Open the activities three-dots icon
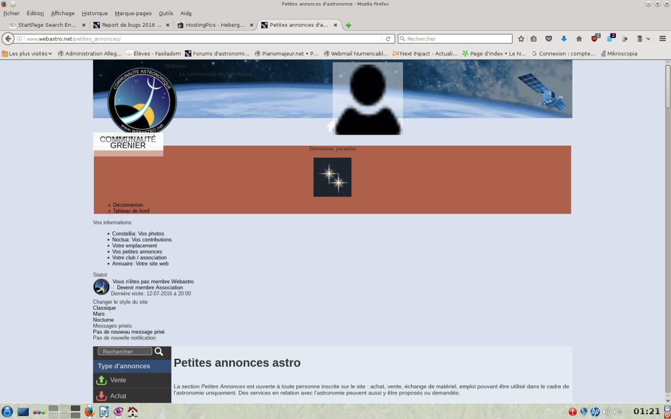Screen dimensions: 671x419 39,412
